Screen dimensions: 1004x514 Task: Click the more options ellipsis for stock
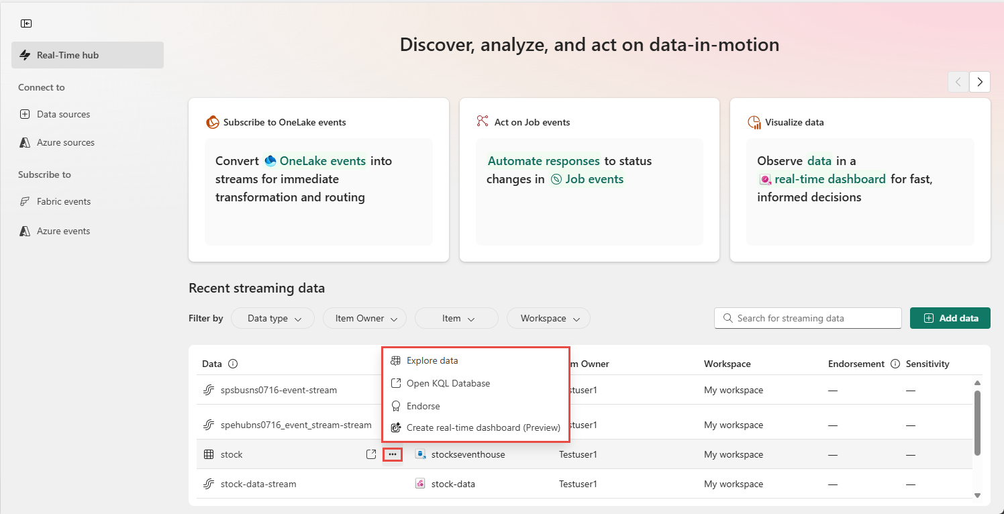393,454
